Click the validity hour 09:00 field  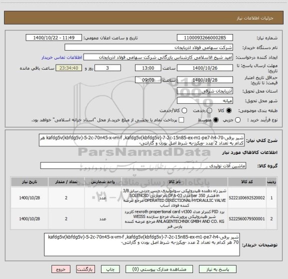[x=148, y=80]
